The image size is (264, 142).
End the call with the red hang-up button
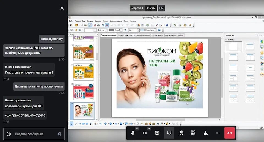[x=230, y=133]
